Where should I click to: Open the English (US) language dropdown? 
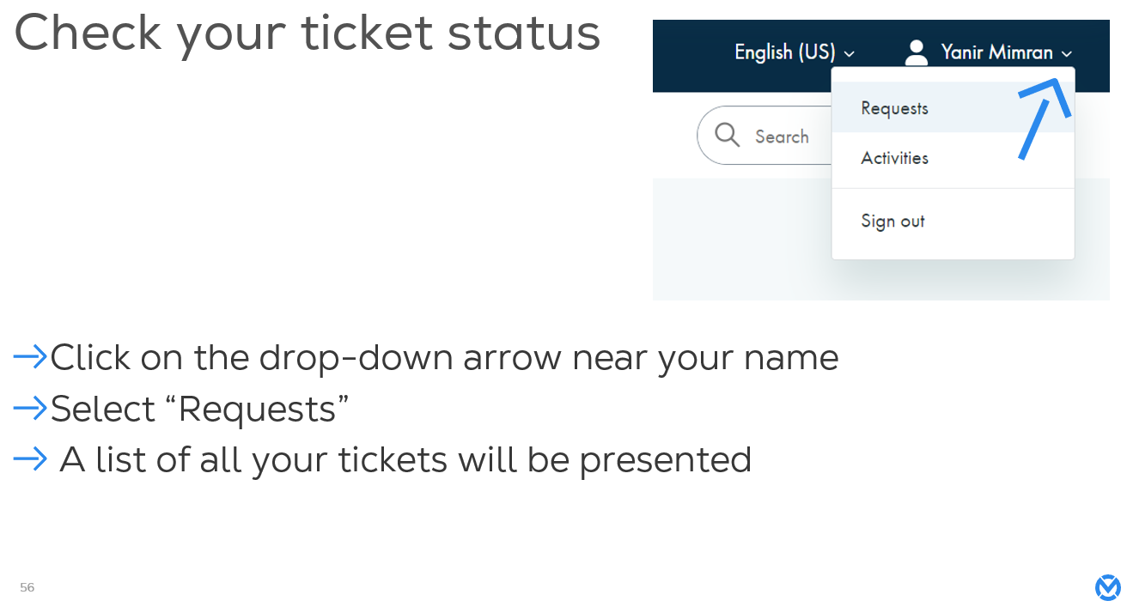794,52
